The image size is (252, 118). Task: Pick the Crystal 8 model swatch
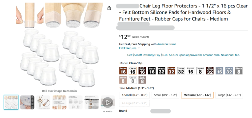tap(200, 71)
